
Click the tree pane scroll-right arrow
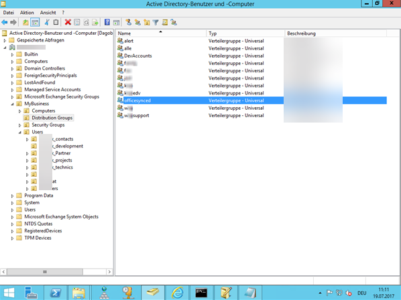point(109,272)
